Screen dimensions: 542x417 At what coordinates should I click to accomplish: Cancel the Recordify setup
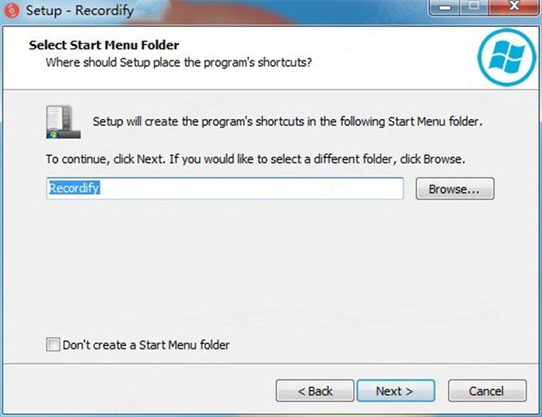click(x=487, y=391)
